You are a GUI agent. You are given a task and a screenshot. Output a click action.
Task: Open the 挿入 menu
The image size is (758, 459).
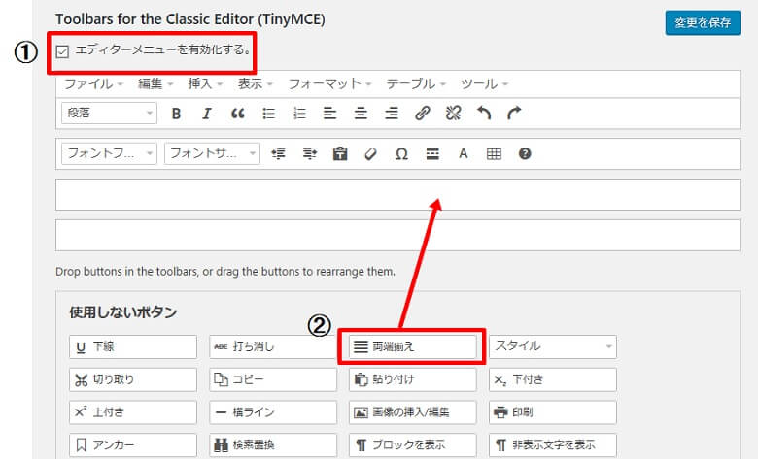[x=205, y=84]
